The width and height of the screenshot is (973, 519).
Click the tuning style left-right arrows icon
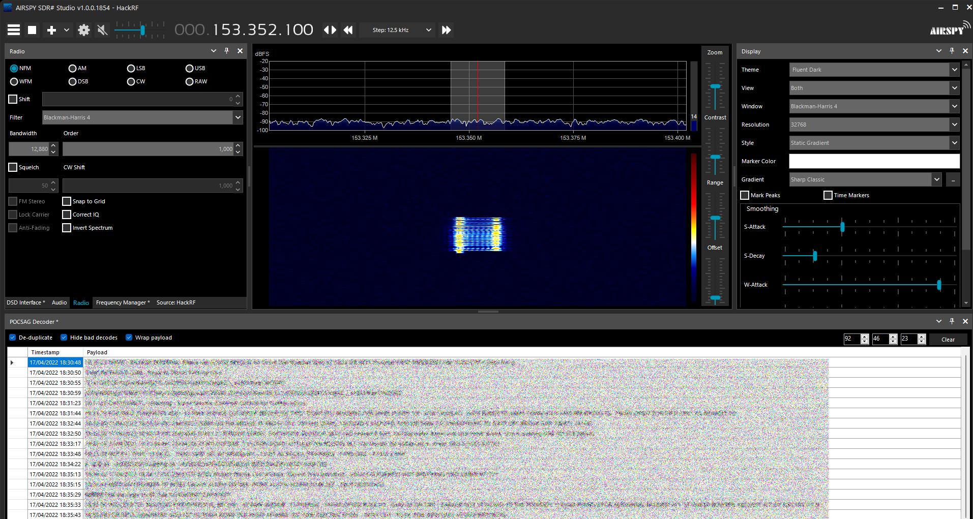(330, 30)
